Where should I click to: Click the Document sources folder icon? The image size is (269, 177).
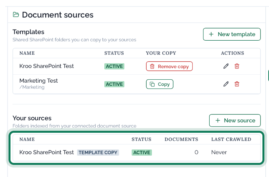click(16, 15)
